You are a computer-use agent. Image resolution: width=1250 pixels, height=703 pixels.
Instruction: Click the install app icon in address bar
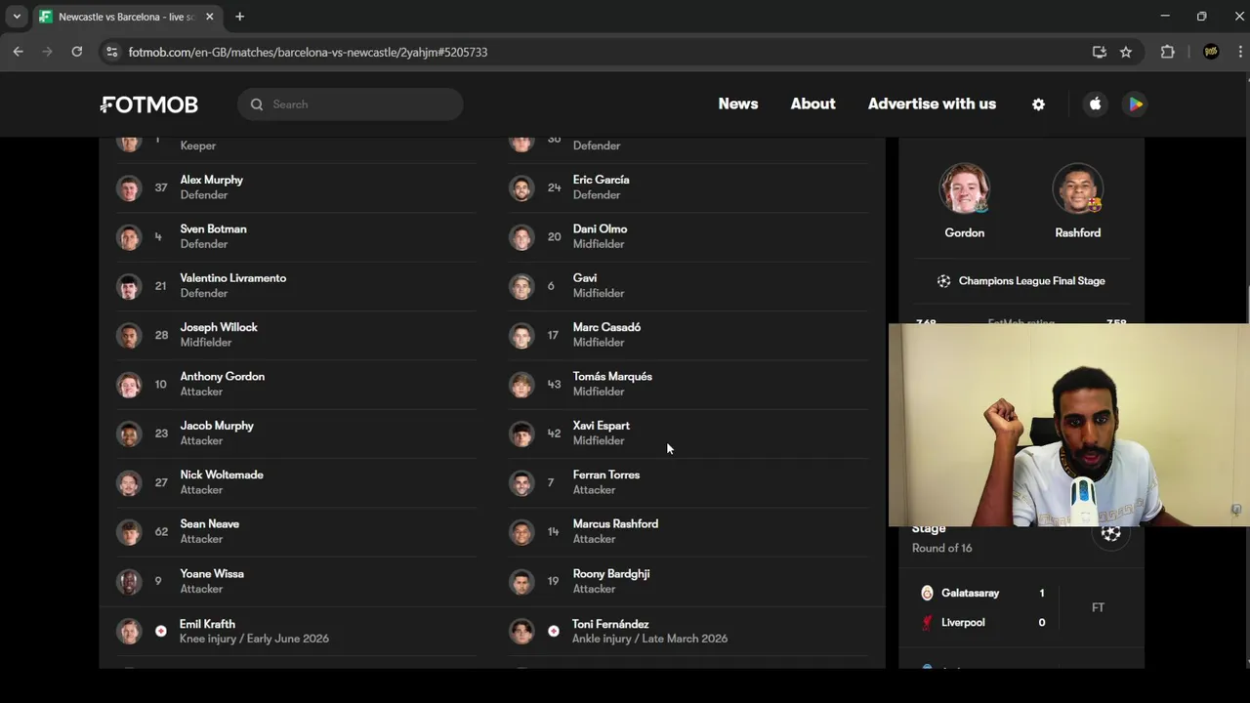1099,52
